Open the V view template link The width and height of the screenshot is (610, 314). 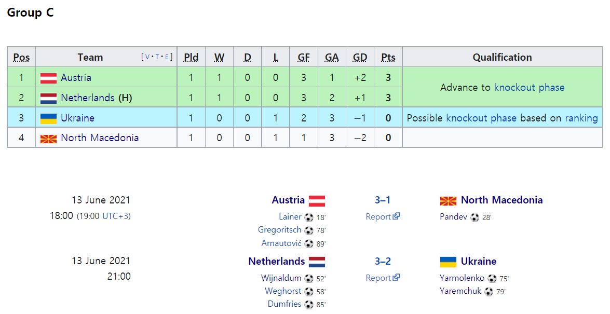pos(147,57)
